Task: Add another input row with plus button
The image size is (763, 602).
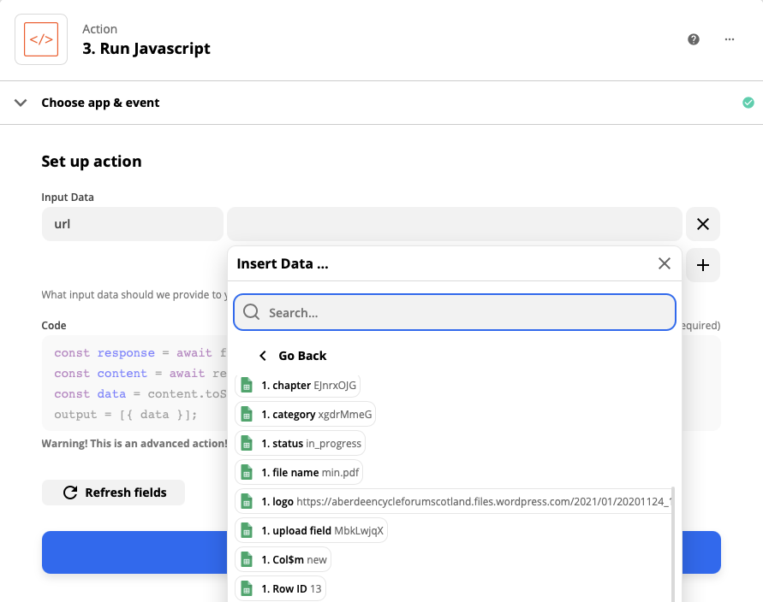Action: coord(703,265)
